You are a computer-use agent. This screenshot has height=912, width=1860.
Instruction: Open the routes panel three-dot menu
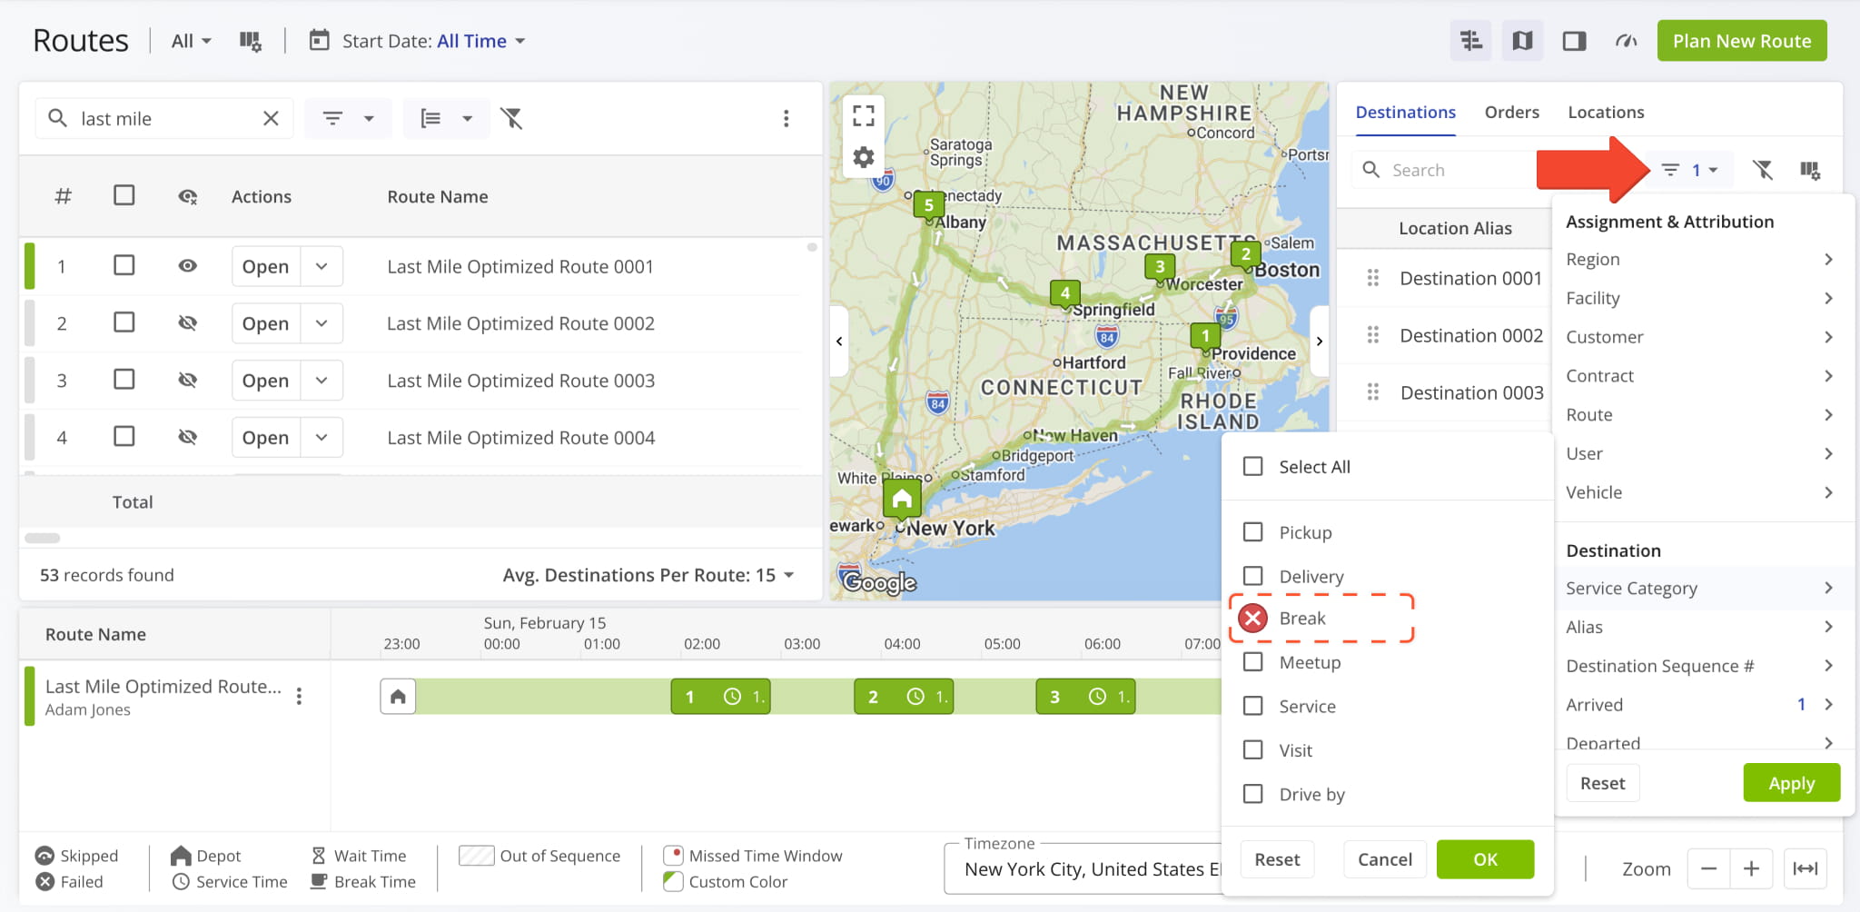coord(787,118)
